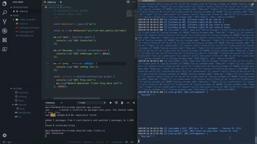
Task: Click the Spaces indentation status item
Action: point(88,142)
